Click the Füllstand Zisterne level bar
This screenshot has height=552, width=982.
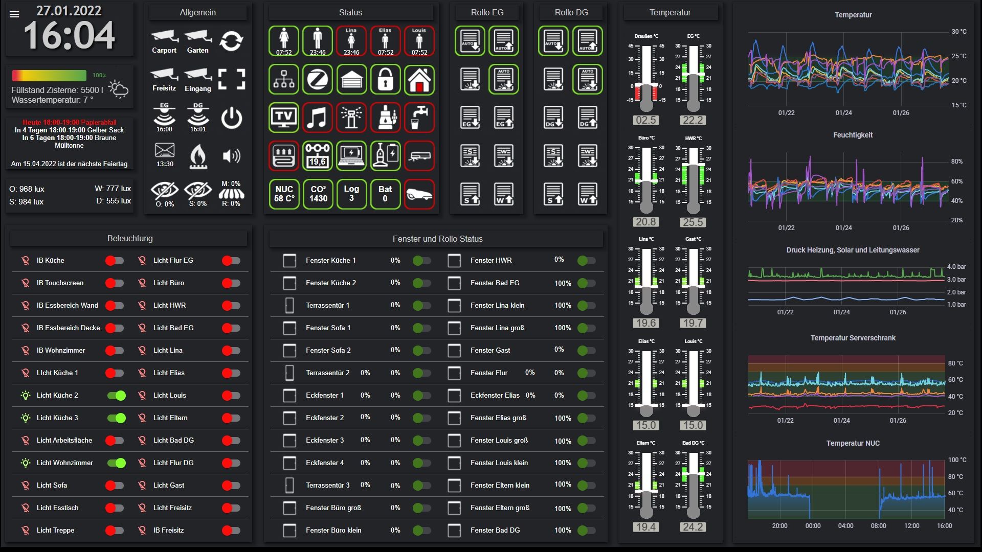coord(49,76)
